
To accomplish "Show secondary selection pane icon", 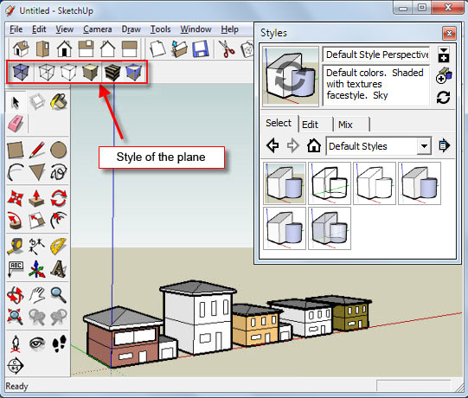I will (444, 55).
